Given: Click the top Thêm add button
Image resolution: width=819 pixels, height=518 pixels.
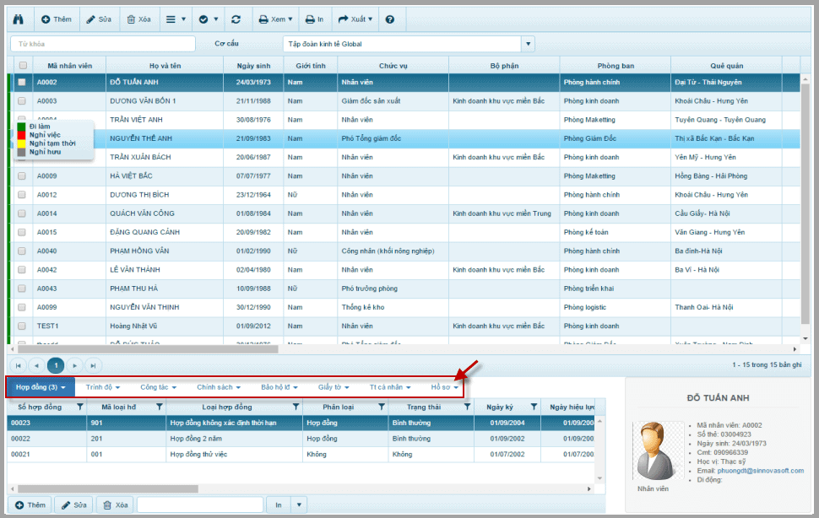Looking at the screenshot, I should tap(56, 19).
